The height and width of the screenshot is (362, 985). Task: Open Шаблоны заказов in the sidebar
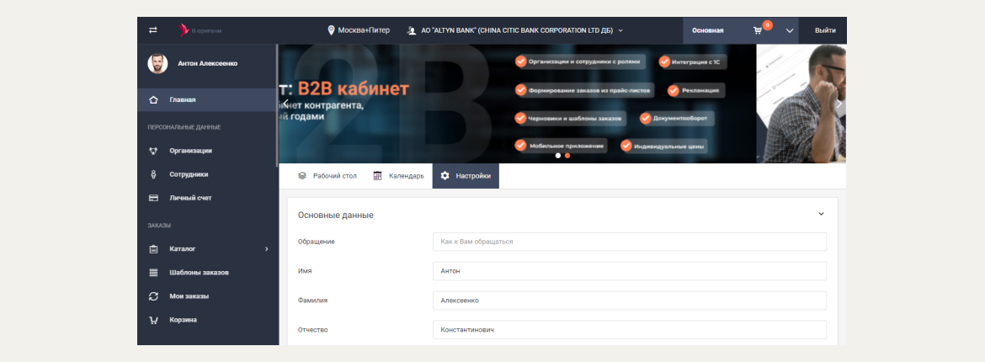coord(206,273)
